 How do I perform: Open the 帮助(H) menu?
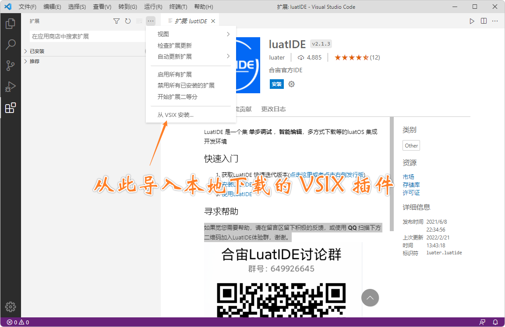pos(204,7)
